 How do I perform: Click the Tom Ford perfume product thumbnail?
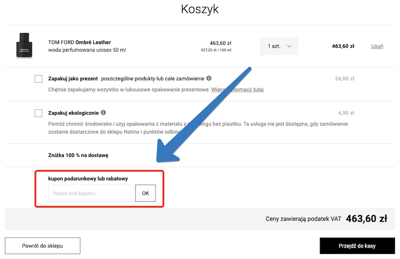[24, 46]
